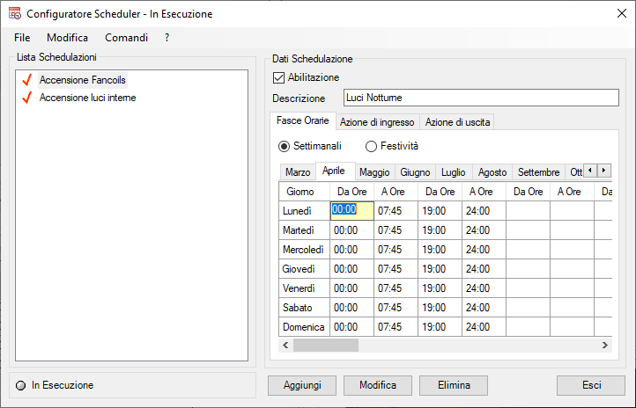Click the red checkmark beside Accensione luci interne
636x408 pixels.
pos(26,98)
